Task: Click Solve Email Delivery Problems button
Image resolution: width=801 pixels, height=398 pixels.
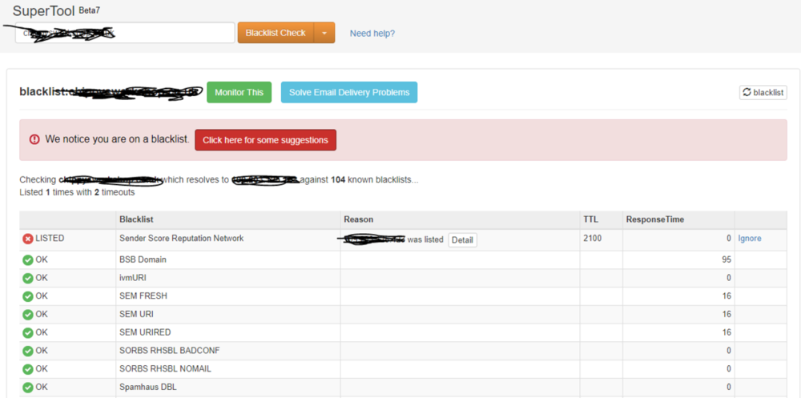Action: coord(348,92)
